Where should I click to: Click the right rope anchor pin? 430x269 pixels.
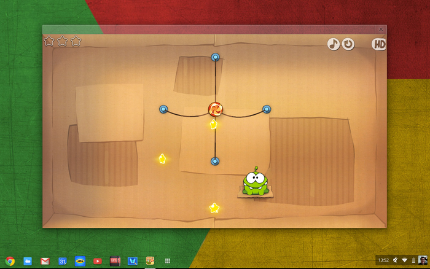(x=267, y=109)
